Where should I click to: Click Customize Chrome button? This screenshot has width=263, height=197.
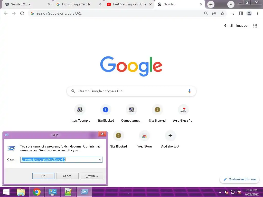(240, 179)
